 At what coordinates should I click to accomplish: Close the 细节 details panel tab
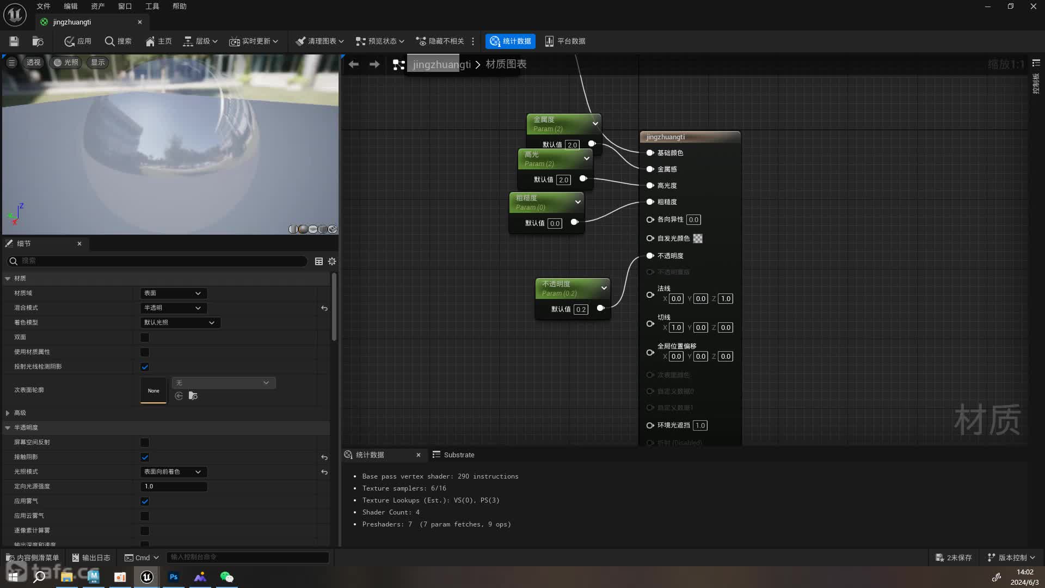point(79,244)
